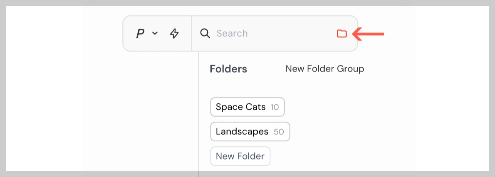Click the gray bar along the bottom edge

pyautogui.click(x=250, y=174)
